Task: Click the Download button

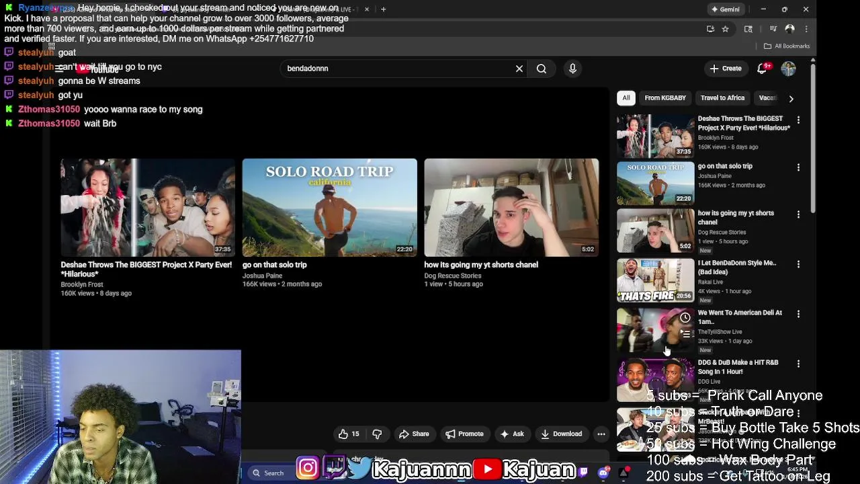Action: [x=562, y=434]
